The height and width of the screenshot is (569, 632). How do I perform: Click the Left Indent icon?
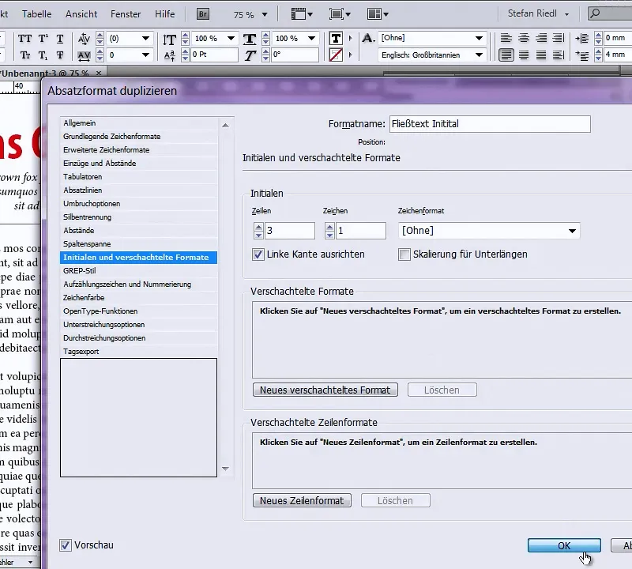581,38
